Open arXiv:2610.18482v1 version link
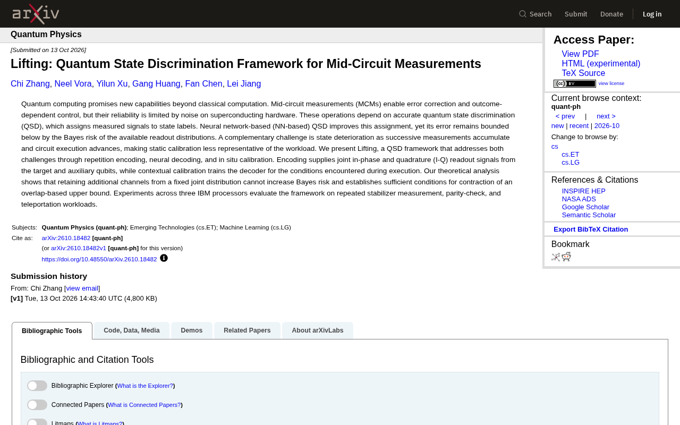 [x=79, y=248]
